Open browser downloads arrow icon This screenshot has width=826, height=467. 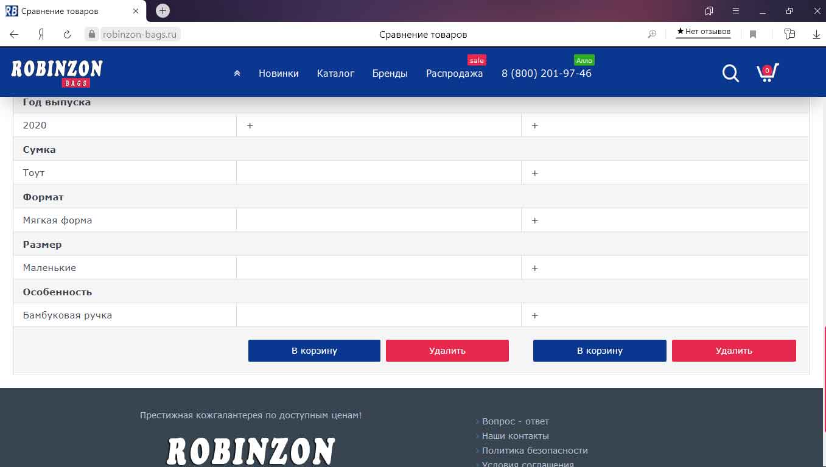pyautogui.click(x=816, y=35)
